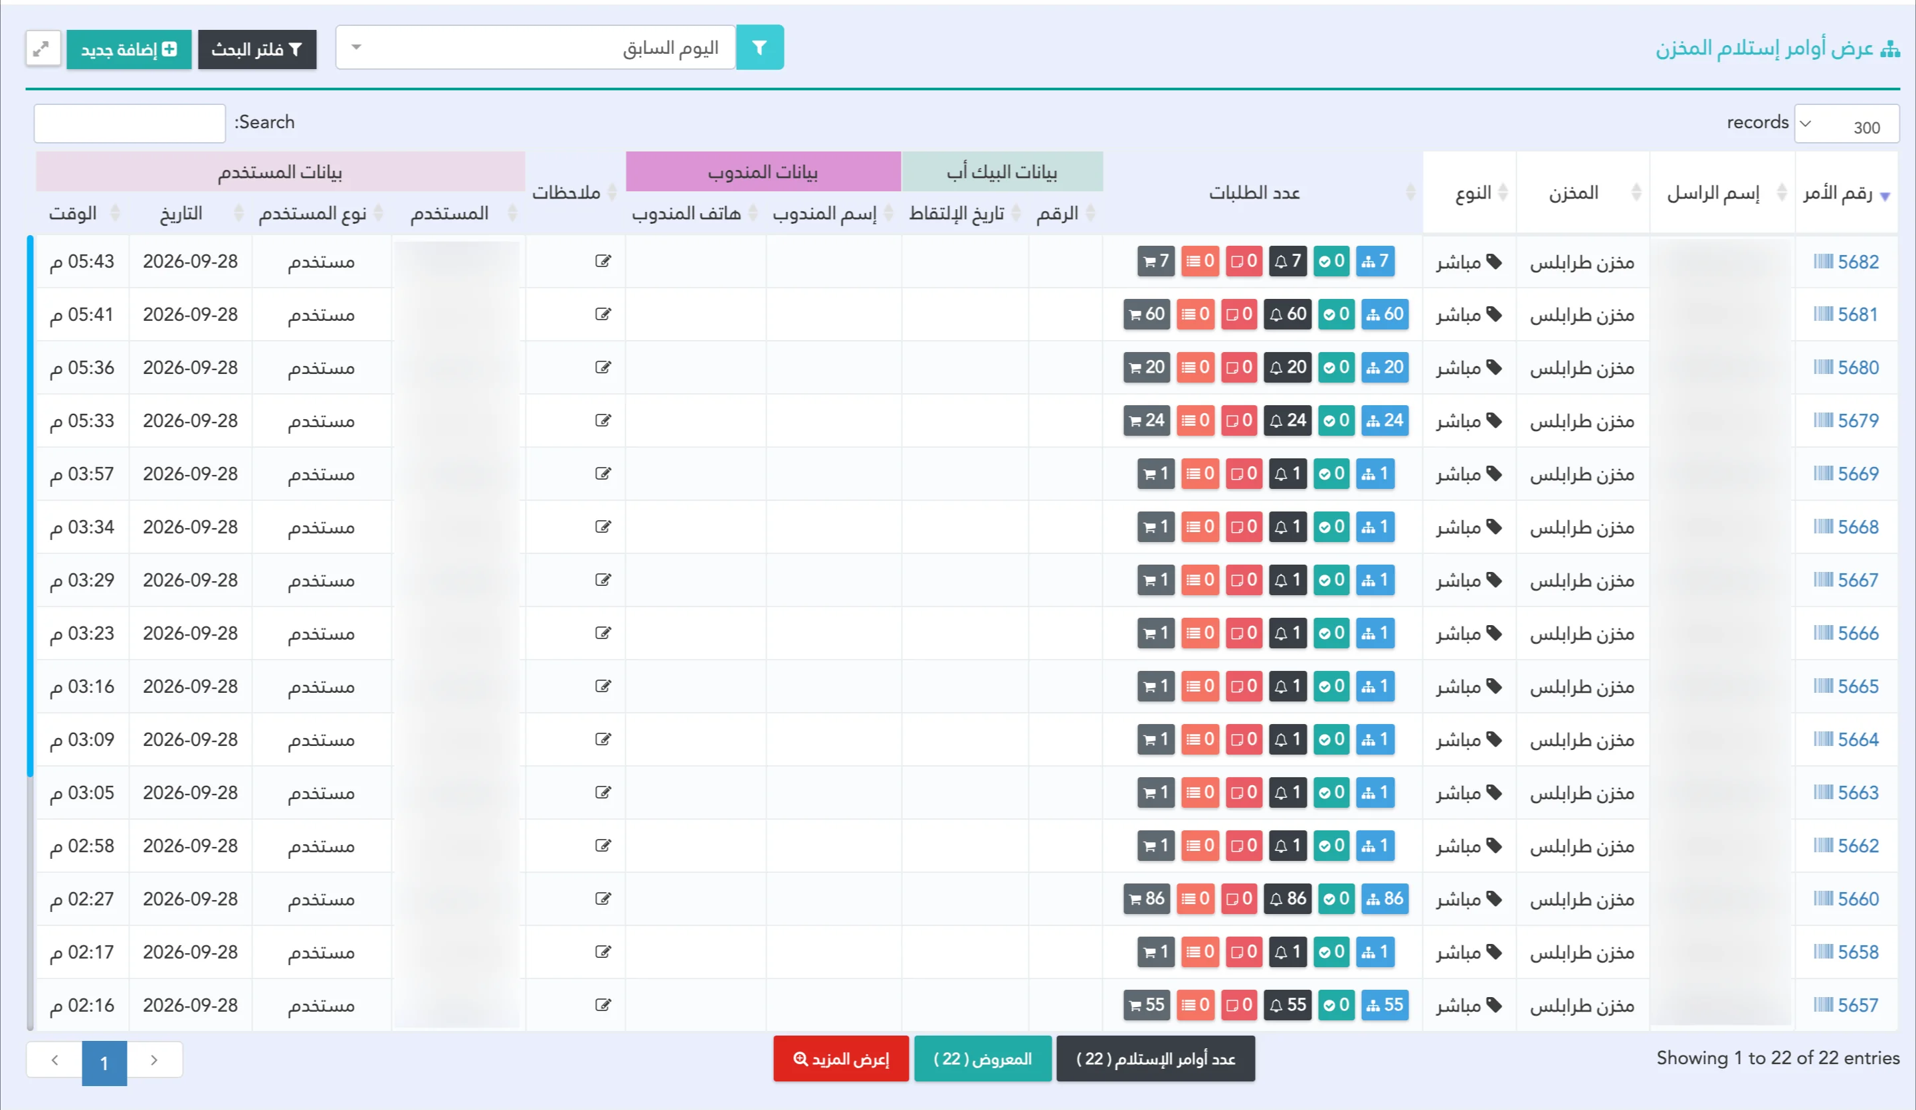Click the expand fullscreen arrows icon
This screenshot has height=1110, width=1916.
click(x=42, y=49)
